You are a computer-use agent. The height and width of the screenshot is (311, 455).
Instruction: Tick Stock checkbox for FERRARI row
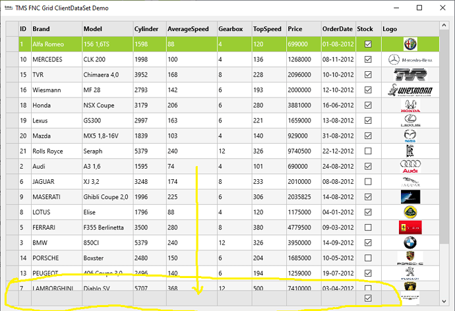368,227
